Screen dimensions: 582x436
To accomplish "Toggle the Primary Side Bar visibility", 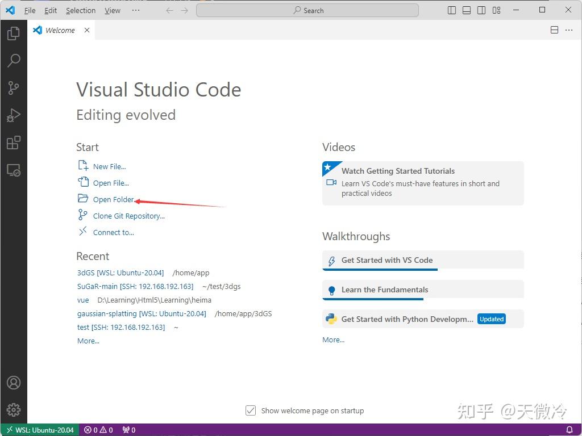I will coord(451,10).
